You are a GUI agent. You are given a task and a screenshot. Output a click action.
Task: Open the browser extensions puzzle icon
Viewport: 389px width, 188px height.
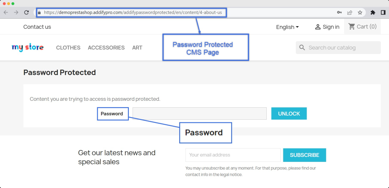click(373, 13)
